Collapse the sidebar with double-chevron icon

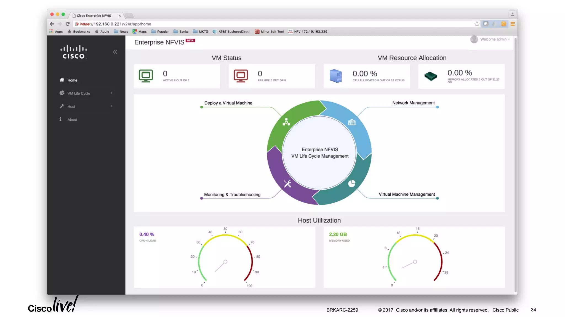[115, 52]
